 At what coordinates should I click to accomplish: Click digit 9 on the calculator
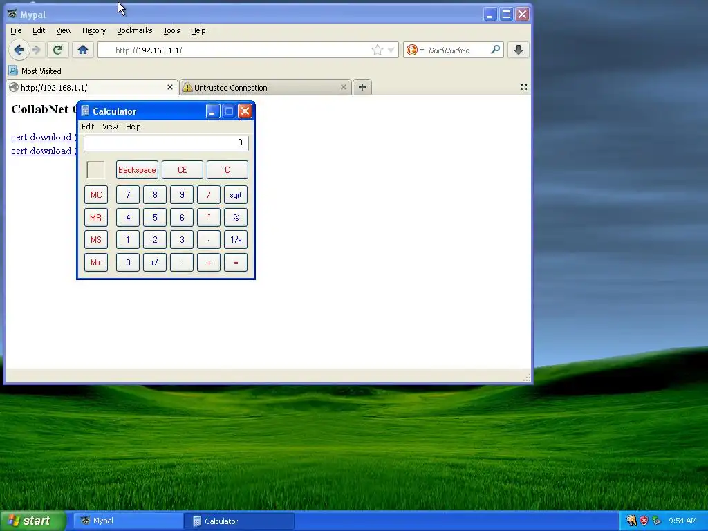(x=182, y=194)
